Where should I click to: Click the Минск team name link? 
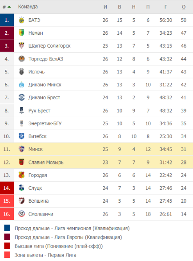point(36,149)
